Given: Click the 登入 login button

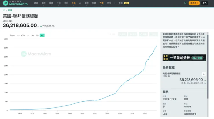Looking at the screenshot, I should [x=205, y=3].
